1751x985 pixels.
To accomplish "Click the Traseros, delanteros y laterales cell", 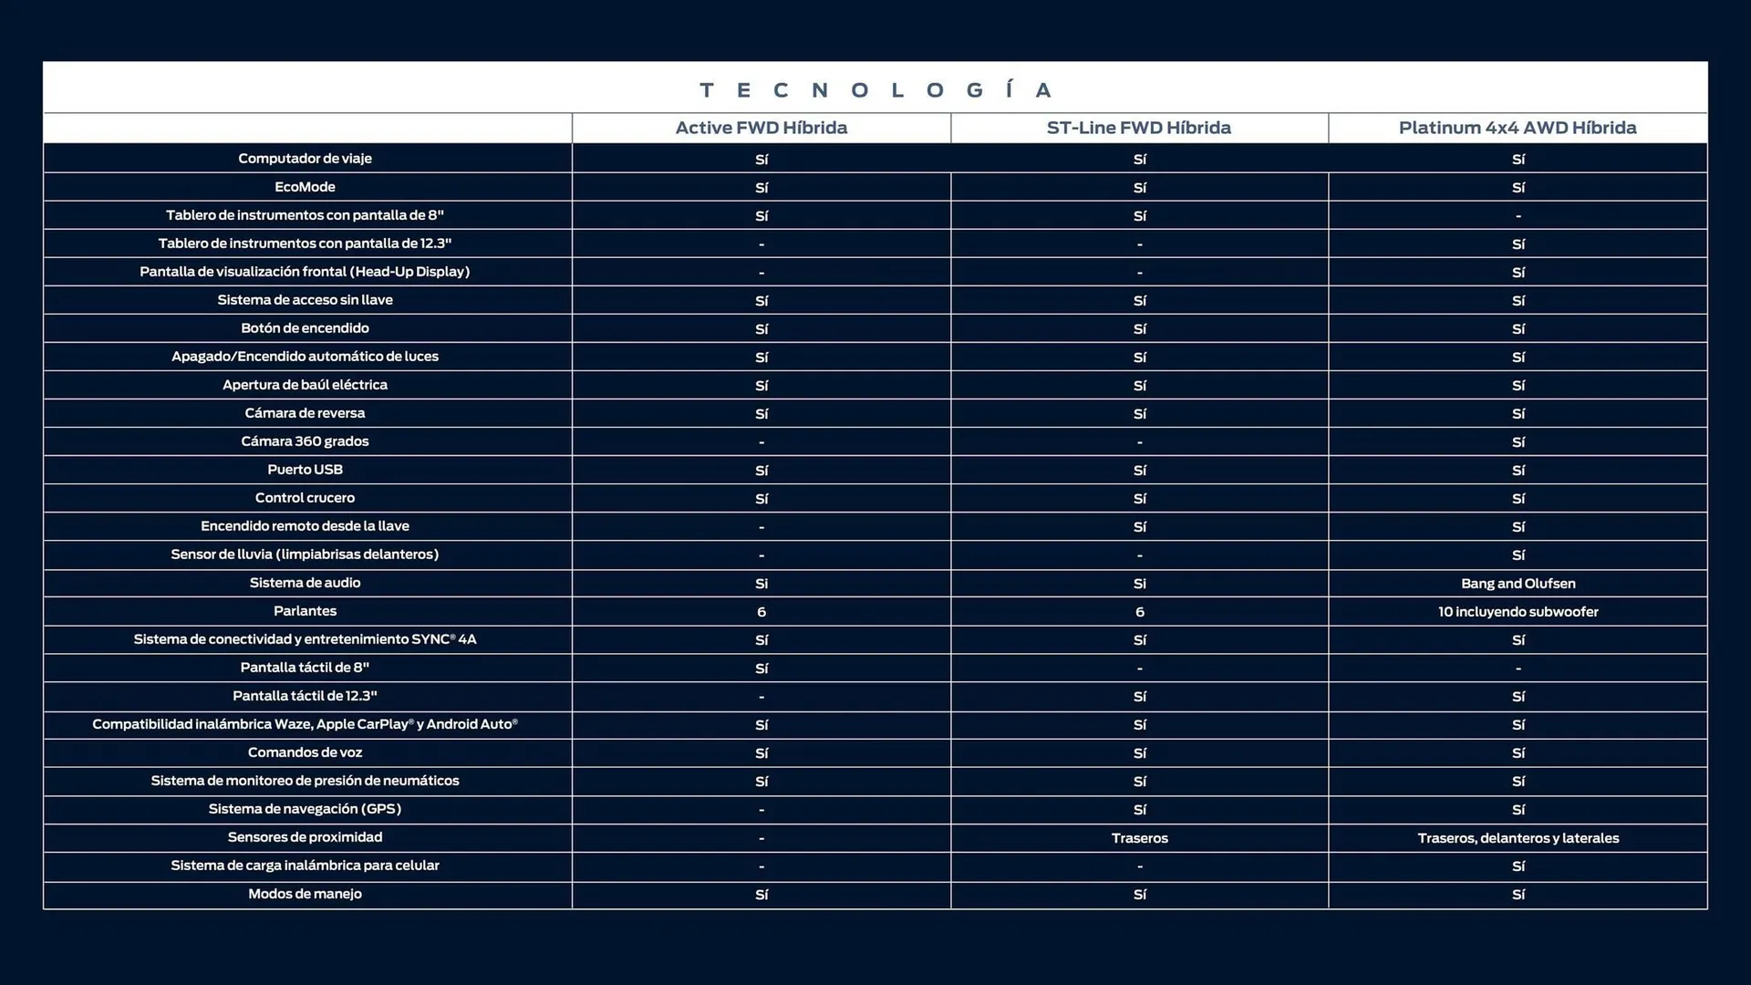I will click(1517, 837).
